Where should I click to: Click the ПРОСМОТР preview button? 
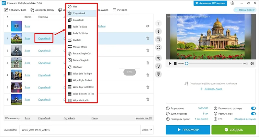point(188,130)
